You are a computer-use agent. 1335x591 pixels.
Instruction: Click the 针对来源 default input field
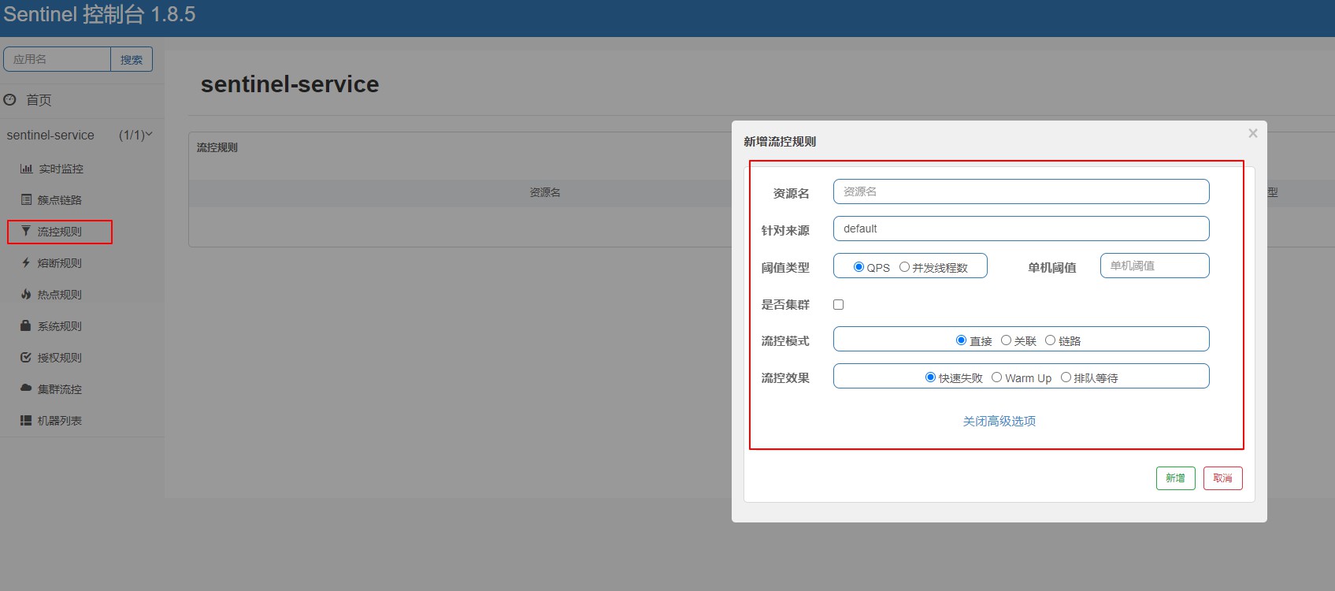point(1021,229)
